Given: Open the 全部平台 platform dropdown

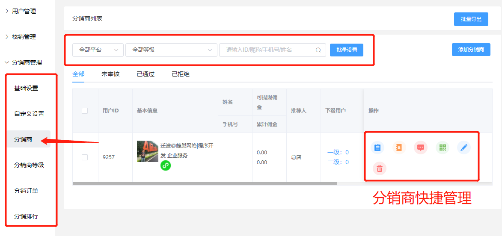Looking at the screenshot, I should point(98,50).
